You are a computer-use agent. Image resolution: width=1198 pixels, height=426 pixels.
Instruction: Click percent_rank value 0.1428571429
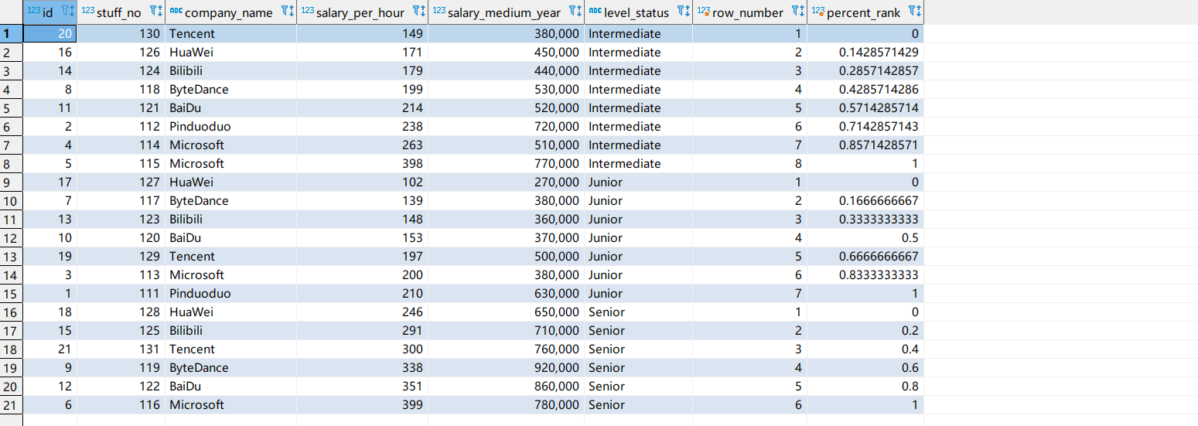(865, 52)
